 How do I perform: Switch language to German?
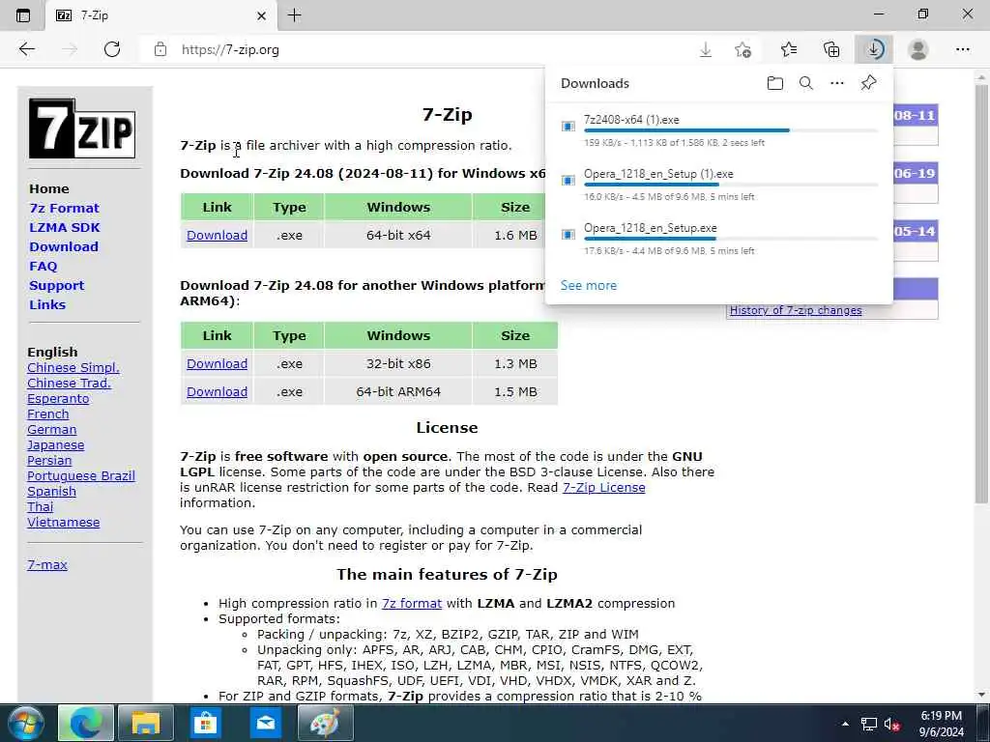52,430
